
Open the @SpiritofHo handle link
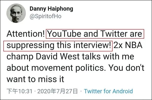[45, 16]
